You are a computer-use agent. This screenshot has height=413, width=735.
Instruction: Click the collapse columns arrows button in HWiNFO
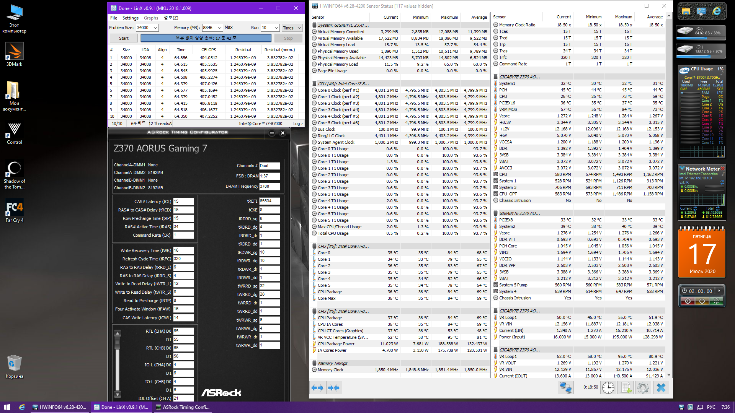334,388
